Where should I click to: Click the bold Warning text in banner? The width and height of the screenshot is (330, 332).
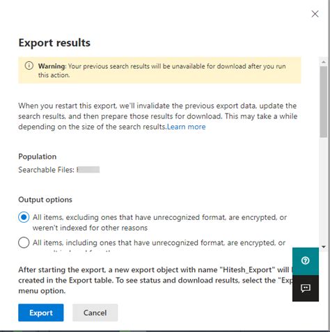coord(52,66)
